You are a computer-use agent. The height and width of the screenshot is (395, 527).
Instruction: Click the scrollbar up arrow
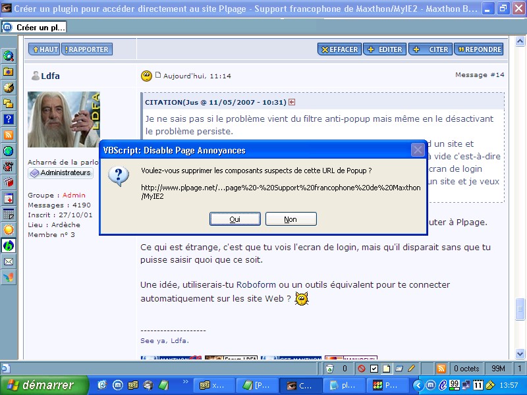pyautogui.click(x=520, y=41)
